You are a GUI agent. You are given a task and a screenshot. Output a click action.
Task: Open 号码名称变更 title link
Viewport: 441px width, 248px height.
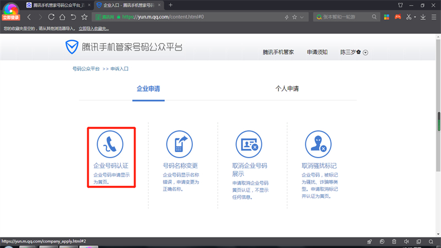pos(180,166)
